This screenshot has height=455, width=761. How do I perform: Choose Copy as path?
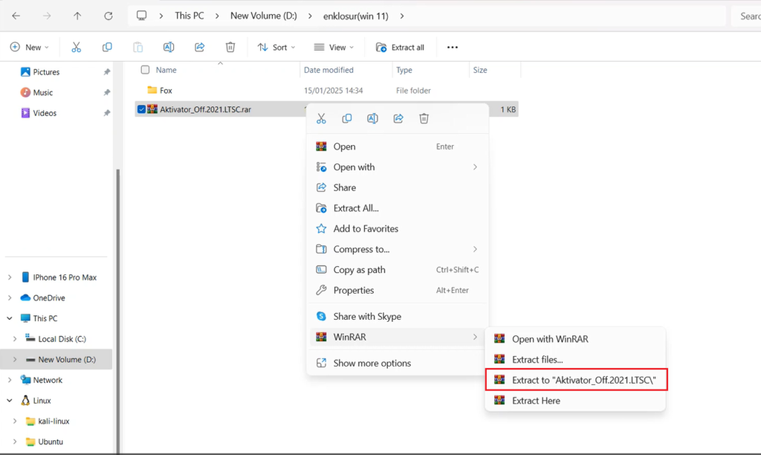397,269
